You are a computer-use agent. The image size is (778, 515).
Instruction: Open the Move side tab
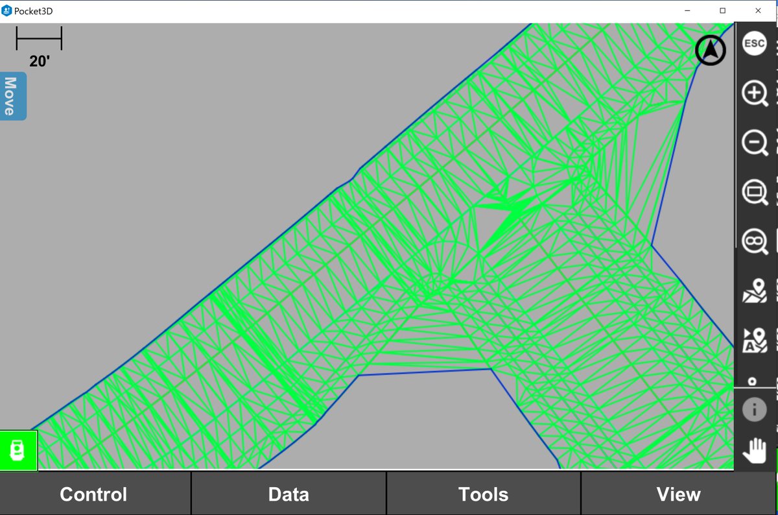(12, 96)
